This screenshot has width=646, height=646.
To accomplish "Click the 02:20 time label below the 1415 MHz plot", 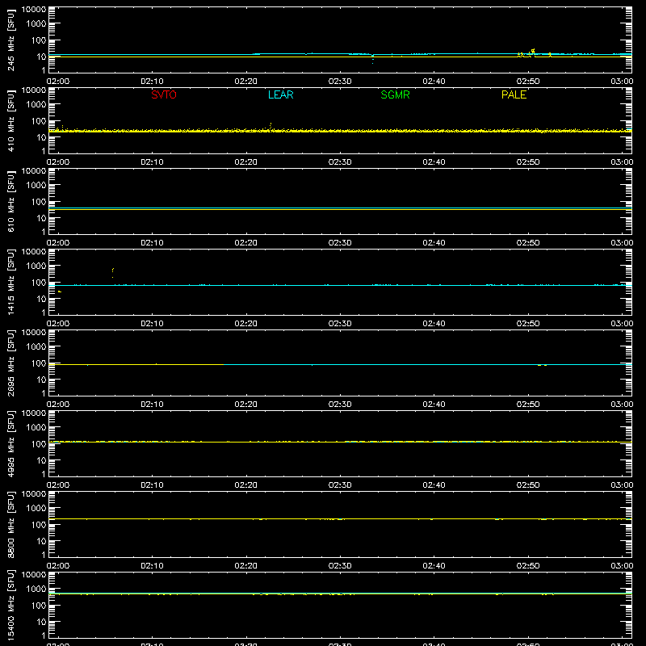I will point(246,324).
